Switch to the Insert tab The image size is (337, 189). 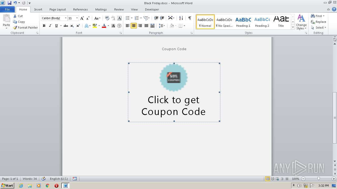pos(38,9)
